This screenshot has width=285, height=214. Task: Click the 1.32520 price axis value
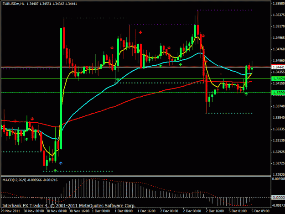point(279,175)
